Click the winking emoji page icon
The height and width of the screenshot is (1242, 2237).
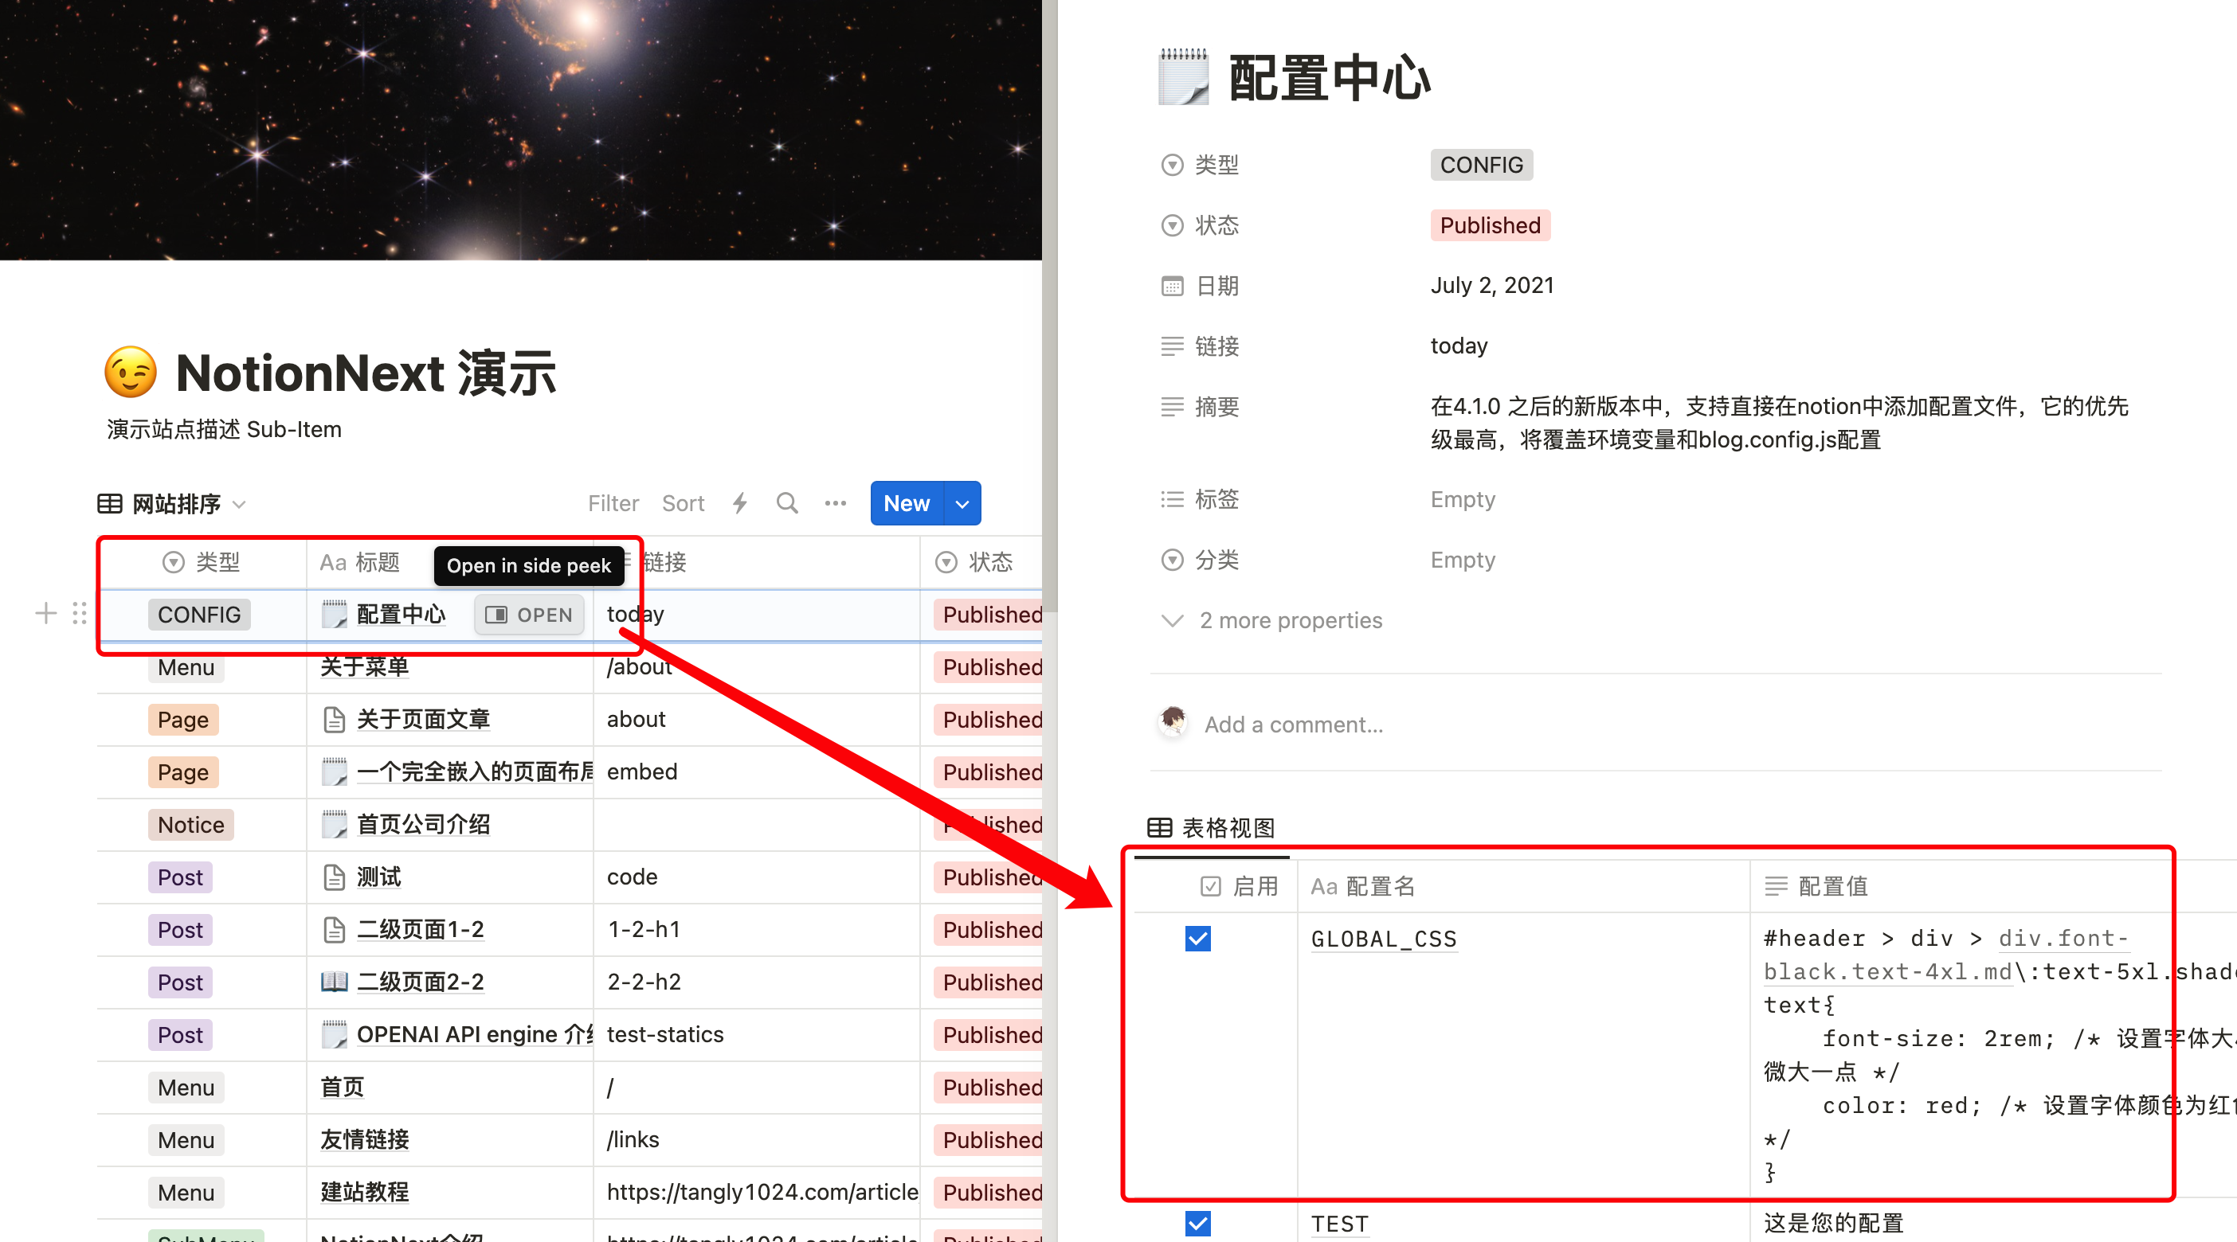point(131,373)
